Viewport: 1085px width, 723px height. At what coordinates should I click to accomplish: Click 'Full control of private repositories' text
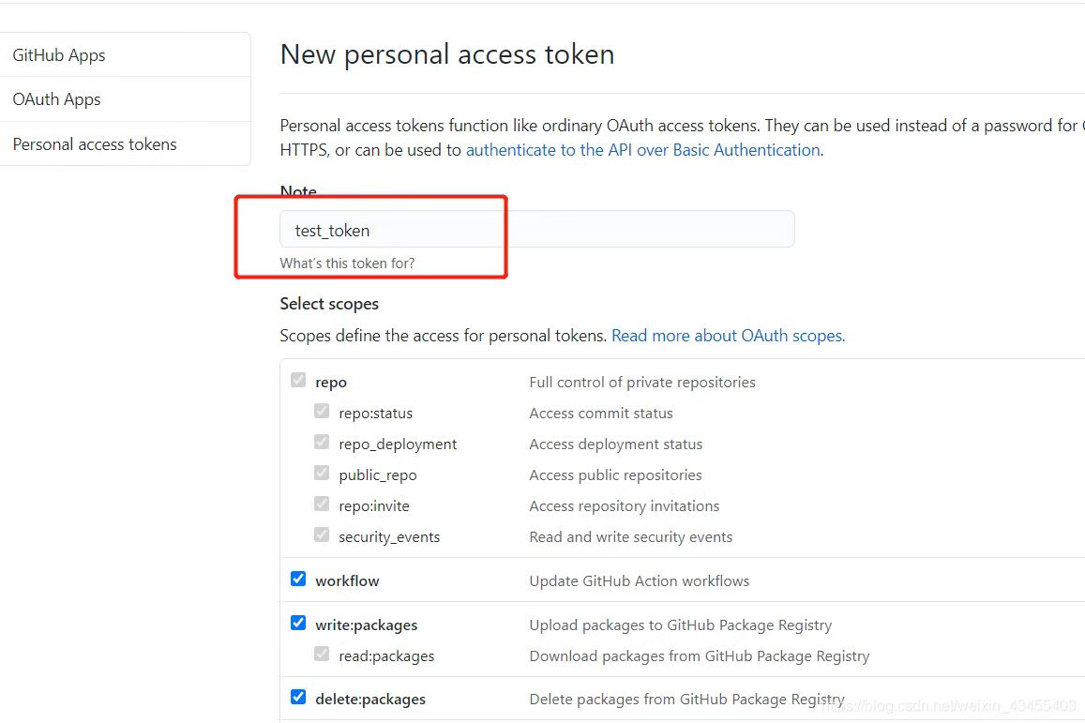[642, 382]
